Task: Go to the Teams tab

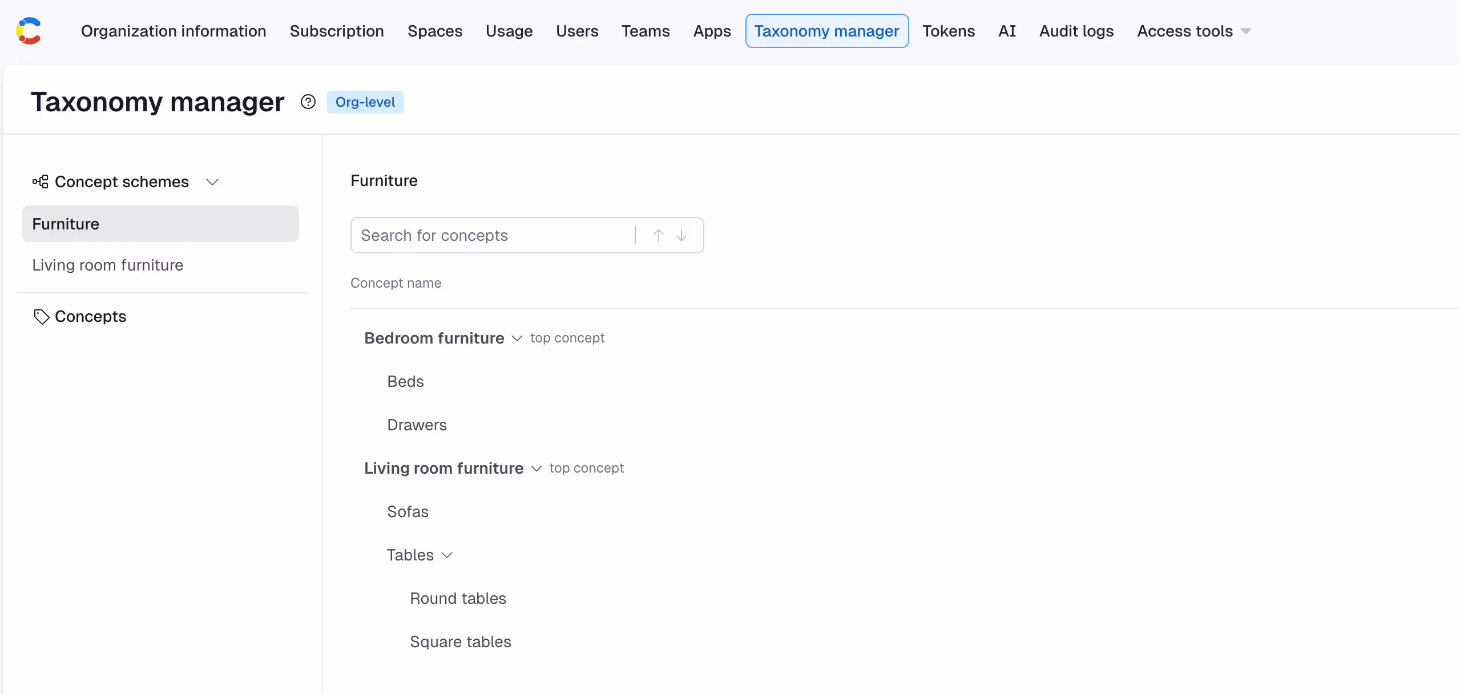Action: (646, 31)
